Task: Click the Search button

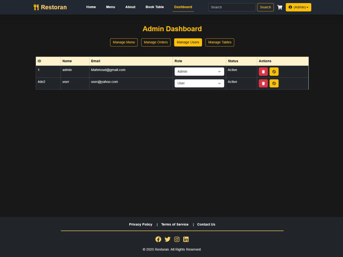Action: 265,7
